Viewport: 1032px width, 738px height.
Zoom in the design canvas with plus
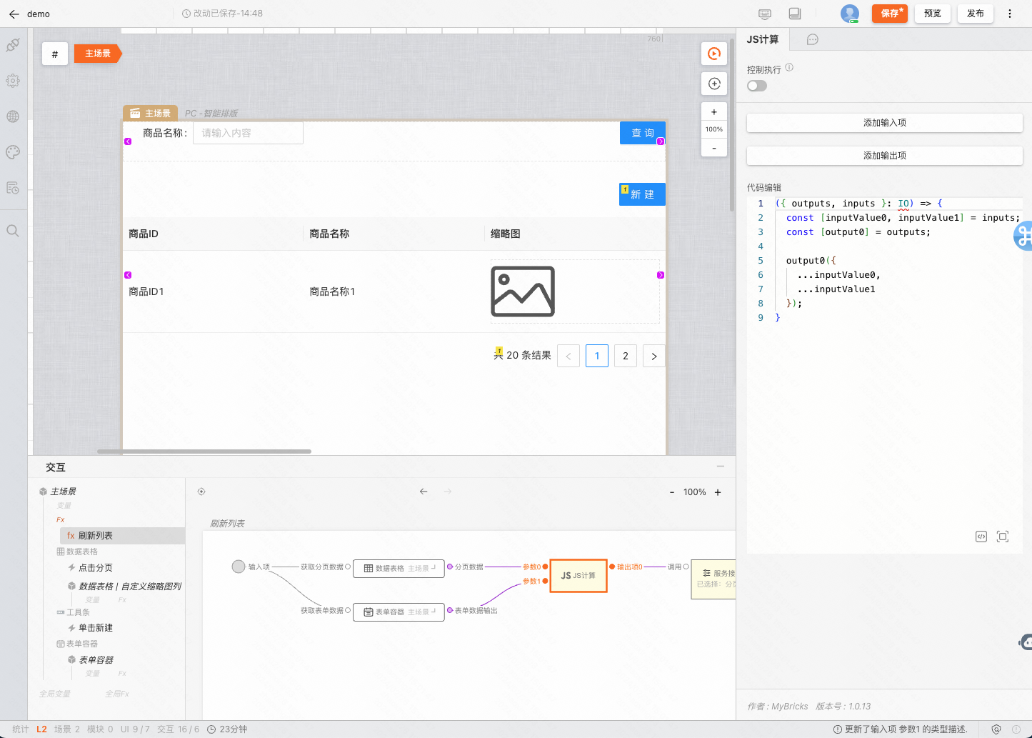pos(714,112)
